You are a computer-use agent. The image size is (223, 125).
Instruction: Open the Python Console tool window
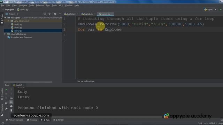click(14, 120)
